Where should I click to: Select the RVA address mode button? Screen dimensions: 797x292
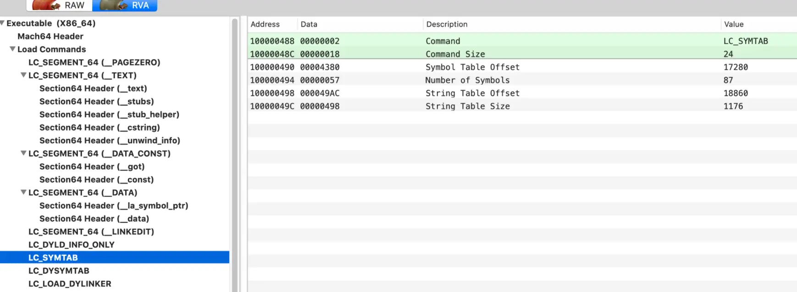click(125, 5)
